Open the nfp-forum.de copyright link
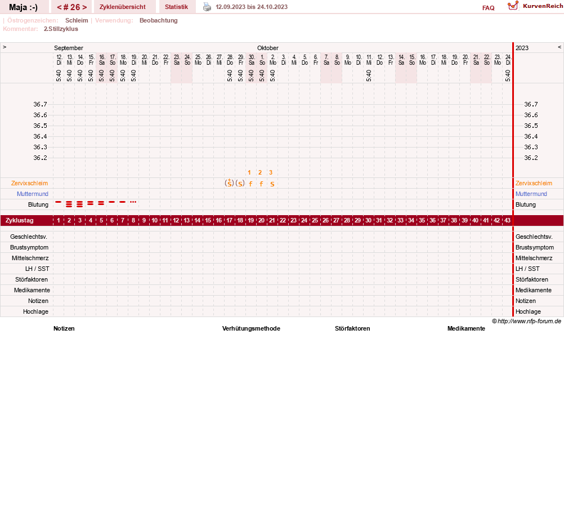The width and height of the screenshot is (564, 508). point(529,321)
